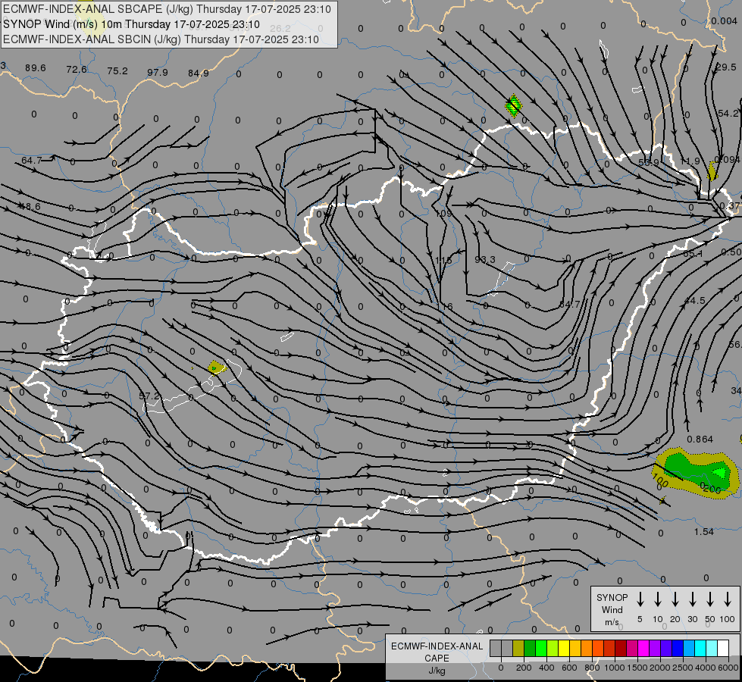Screen dimensions: 742x682
Task: Click the 48.6 value on the map
Action: tap(30, 207)
